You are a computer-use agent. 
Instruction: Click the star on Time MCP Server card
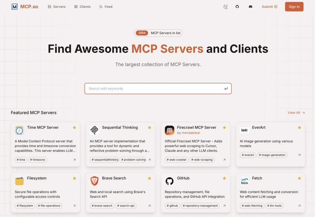point(74,128)
